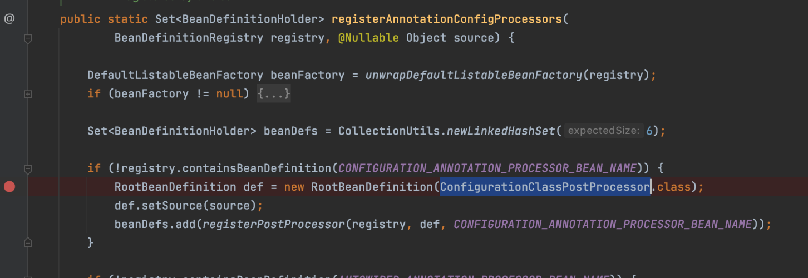Click the fold end marker beside the closing brace
Screen dimensions: 808x278
pos(28,242)
